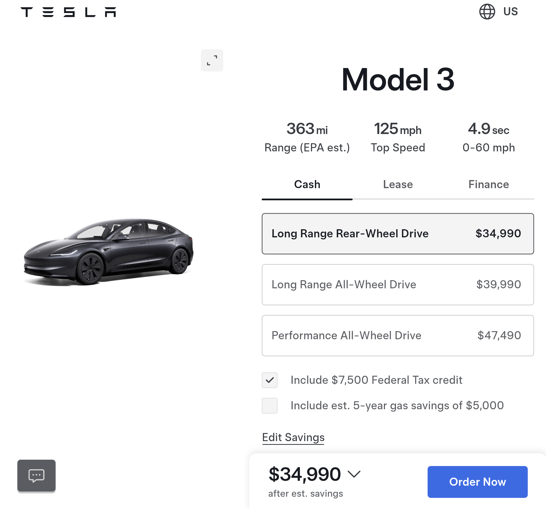This screenshot has width=546, height=508.
Task: Switch to the Finance tab
Action: (x=488, y=184)
